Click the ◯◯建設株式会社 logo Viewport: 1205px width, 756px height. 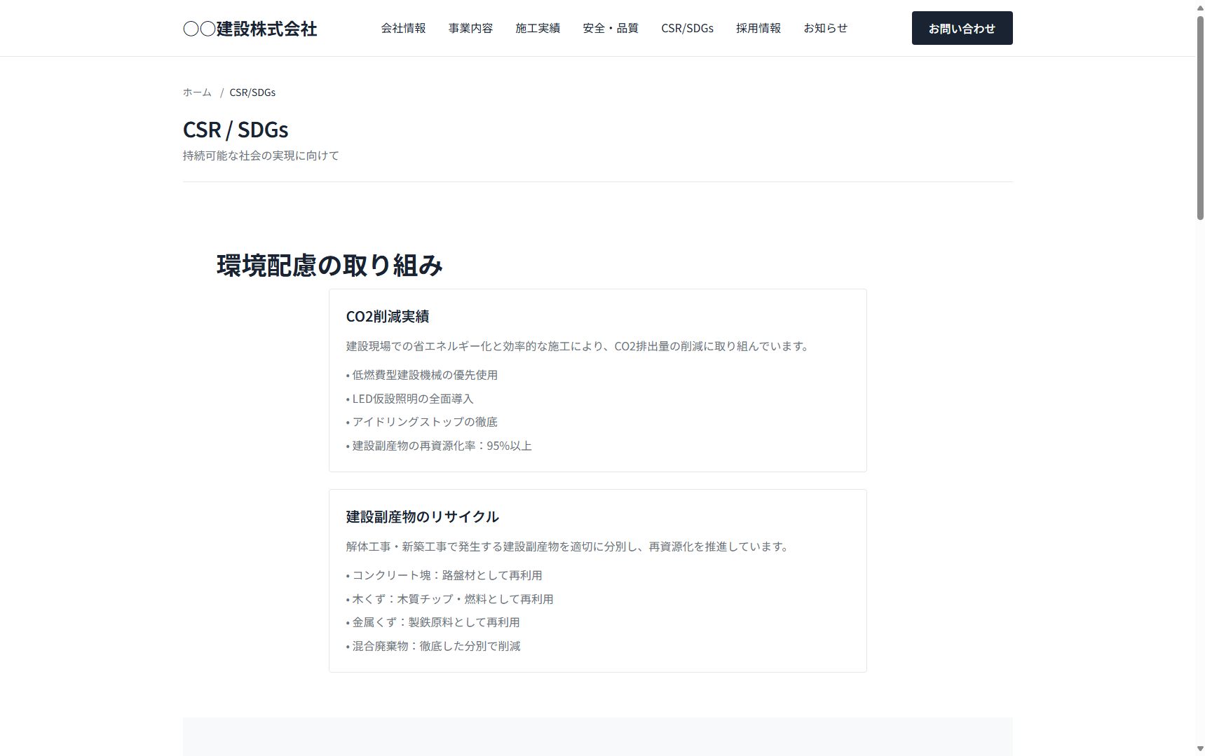250,29
